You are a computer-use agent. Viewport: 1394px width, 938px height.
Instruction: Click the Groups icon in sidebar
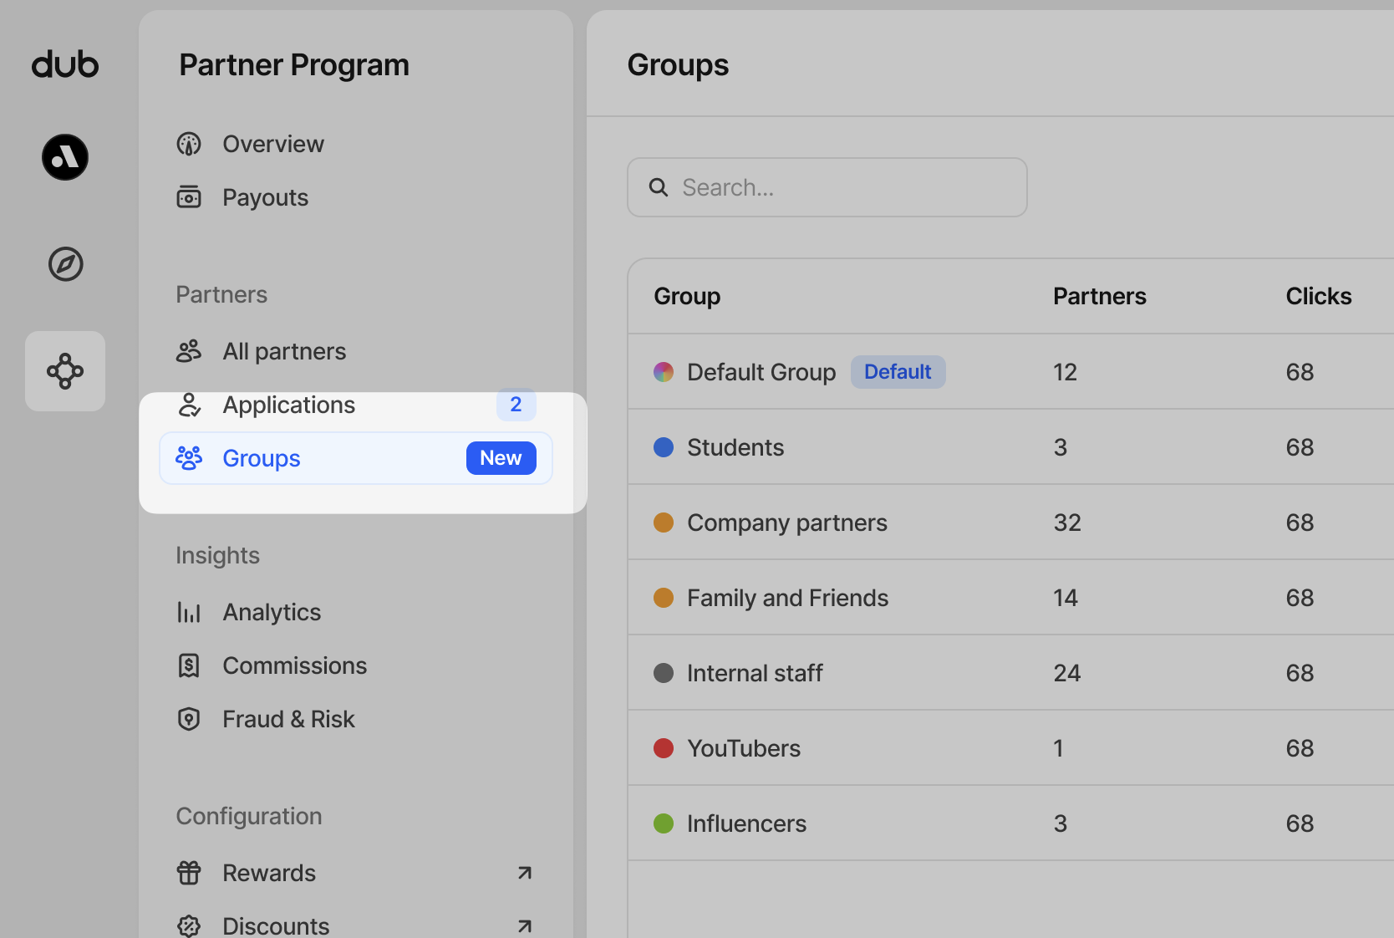(189, 458)
